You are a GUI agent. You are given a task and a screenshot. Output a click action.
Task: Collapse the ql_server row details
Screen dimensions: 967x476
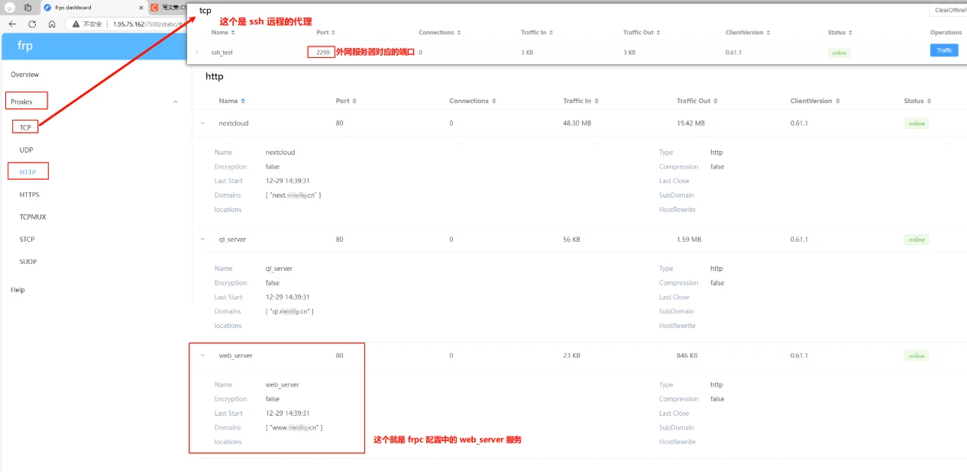click(202, 240)
